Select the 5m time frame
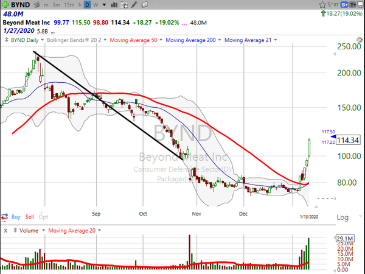The image size is (365, 274). point(56,5)
